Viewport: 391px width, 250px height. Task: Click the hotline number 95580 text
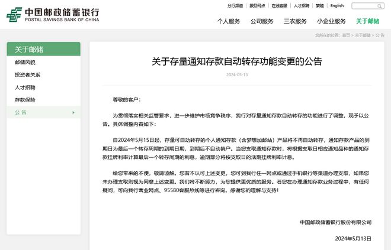coord(172,190)
